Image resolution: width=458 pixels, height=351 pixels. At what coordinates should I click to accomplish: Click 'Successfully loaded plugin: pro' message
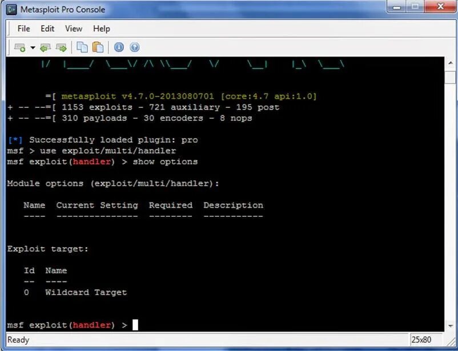coord(103,140)
